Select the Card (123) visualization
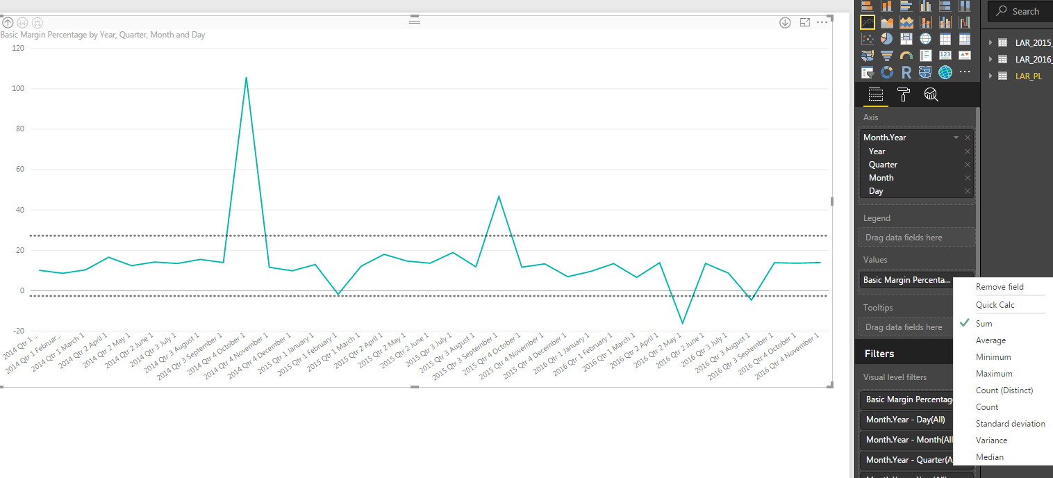 click(945, 56)
